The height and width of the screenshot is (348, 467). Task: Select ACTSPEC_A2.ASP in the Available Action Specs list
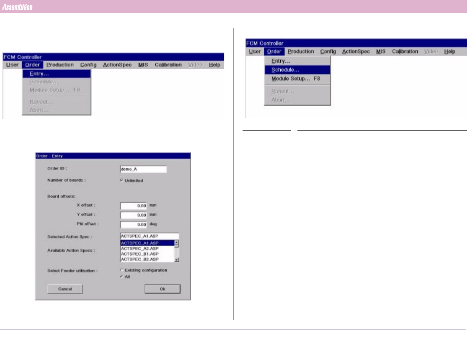[147, 248]
